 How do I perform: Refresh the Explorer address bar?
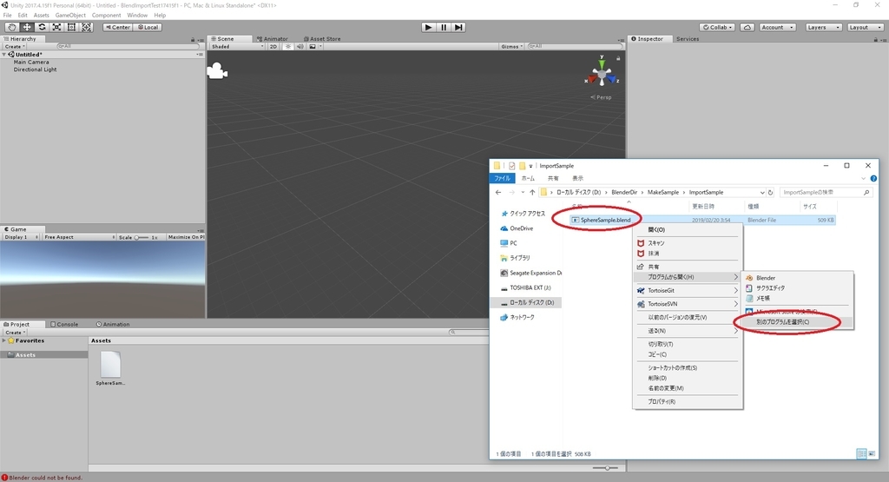770,192
